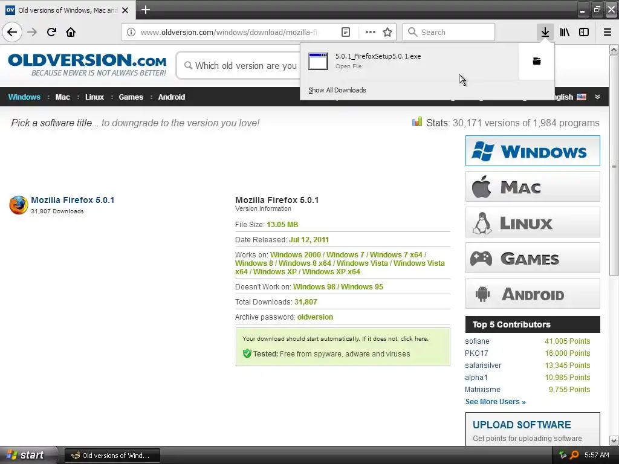Click the forward navigation arrow
619x464 pixels.
pyautogui.click(x=32, y=32)
